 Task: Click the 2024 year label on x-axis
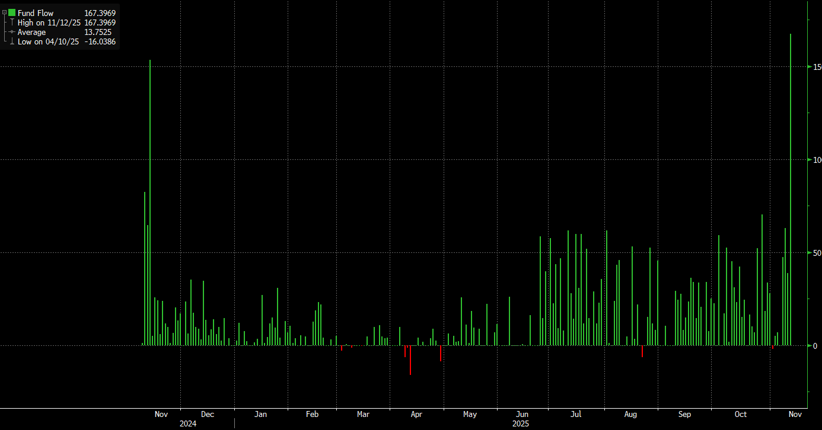(x=188, y=424)
